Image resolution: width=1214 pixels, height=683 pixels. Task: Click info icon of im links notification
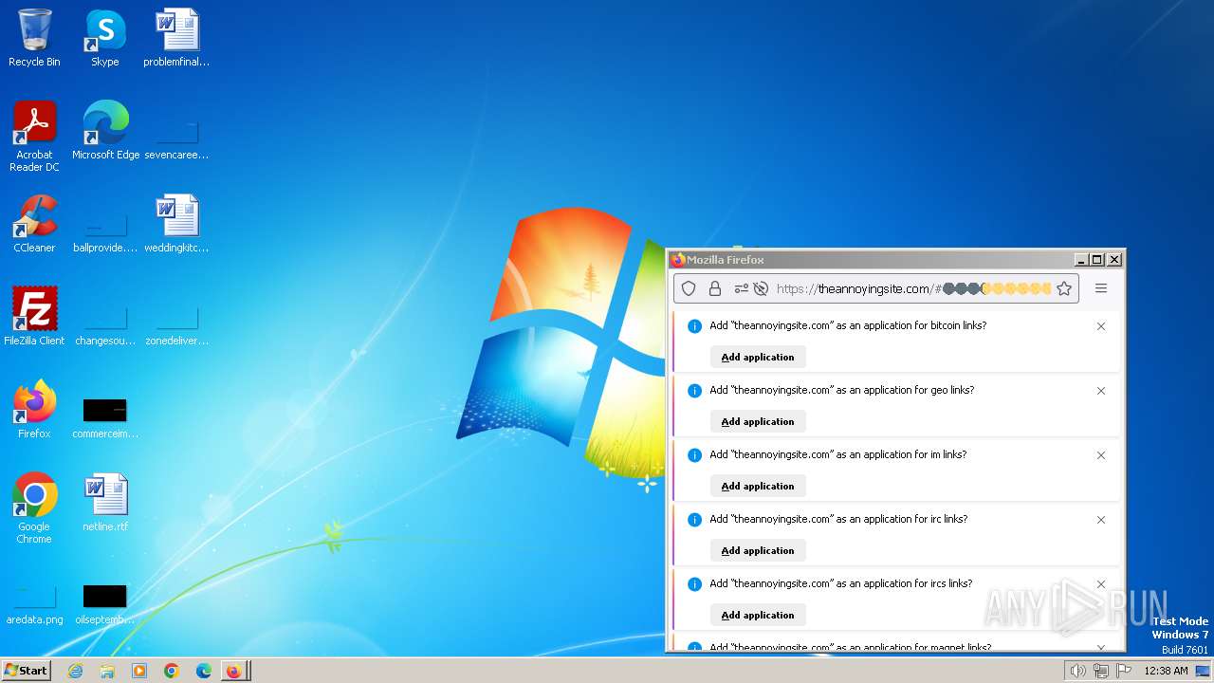point(694,455)
